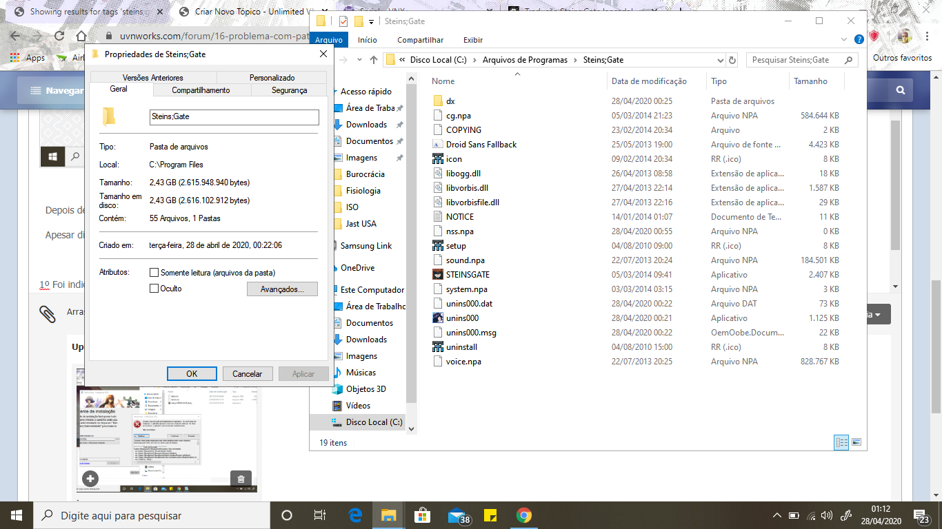Screen dimensions: 942x529
Task: Select the uninstall icon file
Action: [437, 346]
